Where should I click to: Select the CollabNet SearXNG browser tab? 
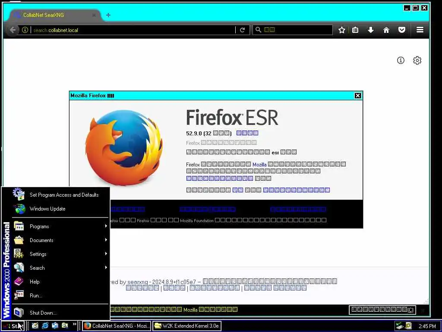pyautogui.click(x=55, y=15)
